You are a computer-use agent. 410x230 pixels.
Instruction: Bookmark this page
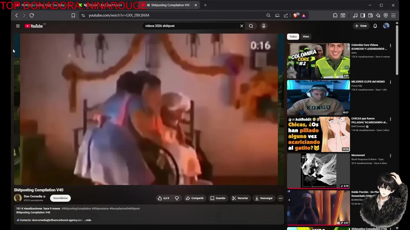pos(73,15)
